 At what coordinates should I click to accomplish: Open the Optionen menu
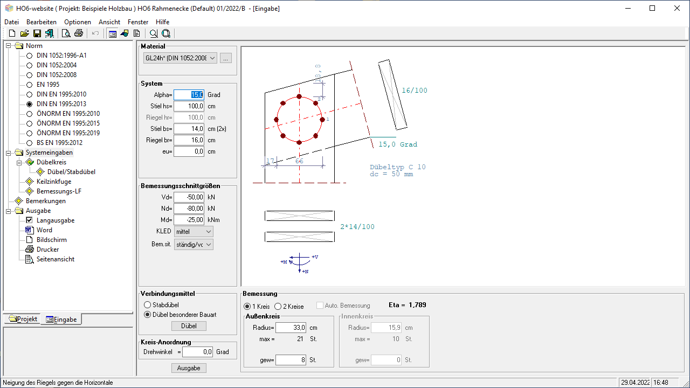click(78, 22)
